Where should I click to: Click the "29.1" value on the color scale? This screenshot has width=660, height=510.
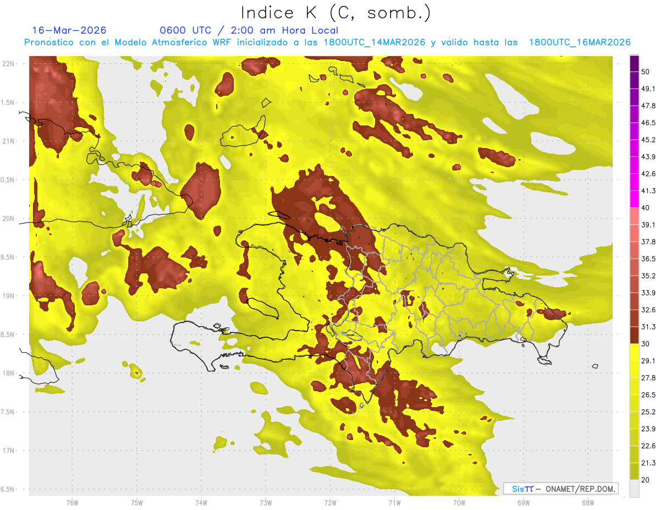click(648, 361)
